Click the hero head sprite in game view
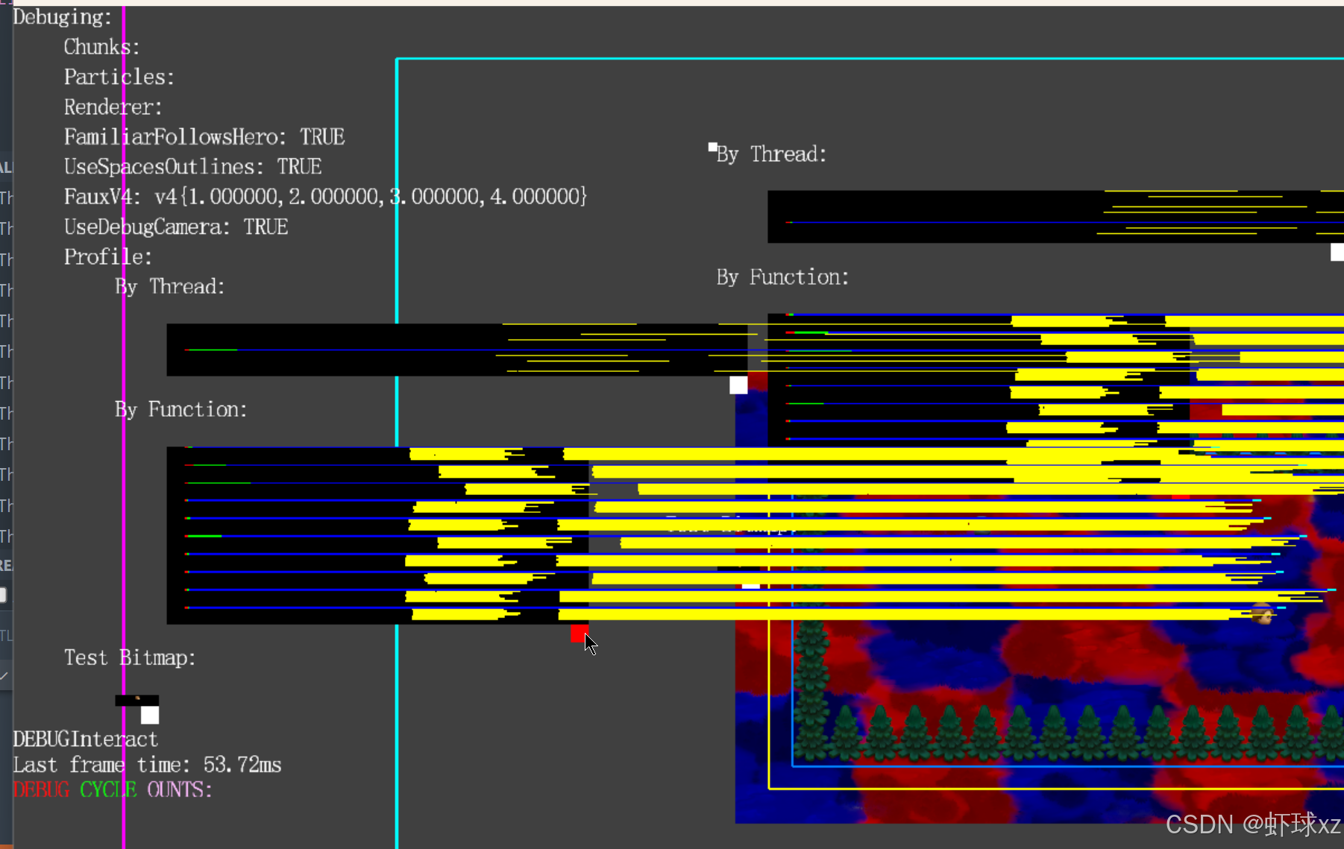This screenshot has width=1344, height=849. click(x=1262, y=615)
